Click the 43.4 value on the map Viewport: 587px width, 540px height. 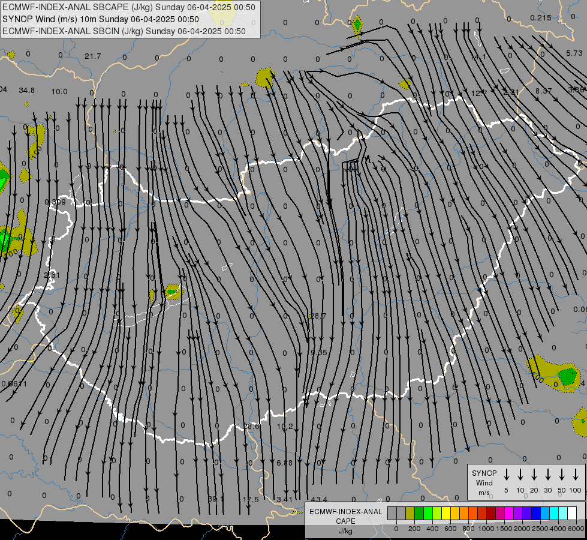tap(319, 500)
